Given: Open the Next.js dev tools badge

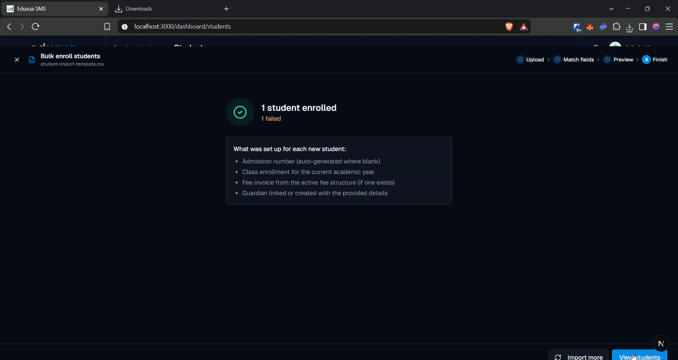Looking at the screenshot, I should (661, 343).
